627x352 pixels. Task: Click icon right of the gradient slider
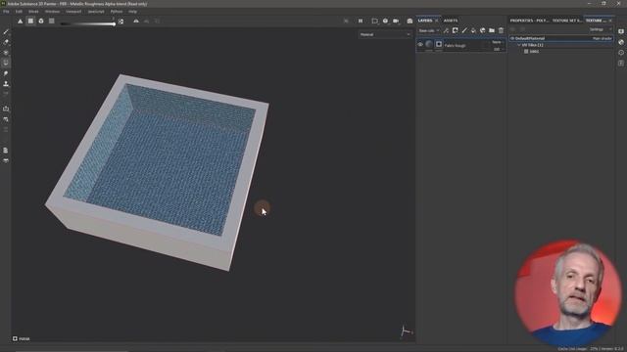(121, 22)
